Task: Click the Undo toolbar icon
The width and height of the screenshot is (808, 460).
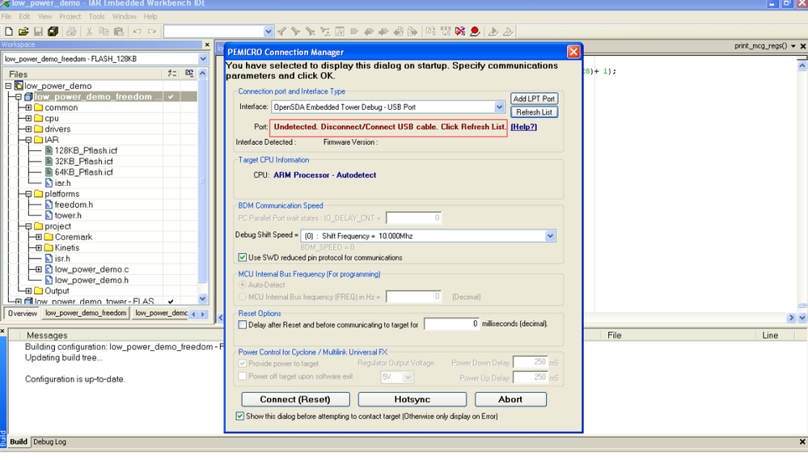Action: click(x=137, y=32)
